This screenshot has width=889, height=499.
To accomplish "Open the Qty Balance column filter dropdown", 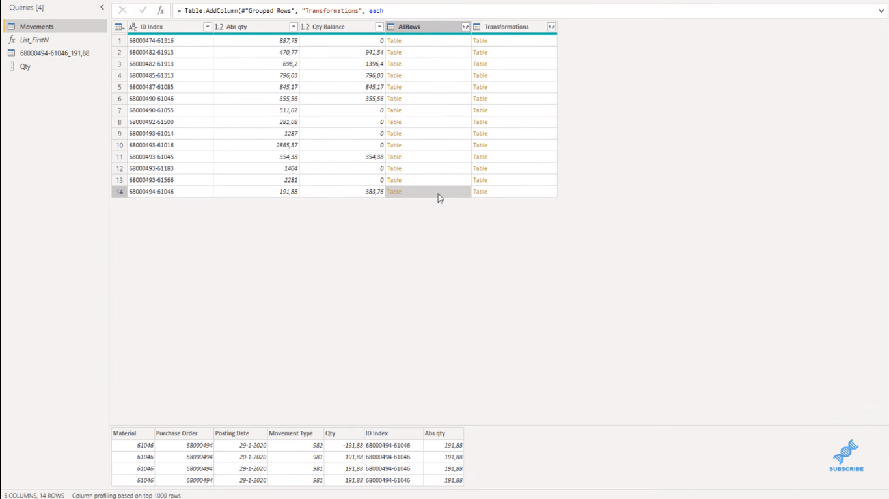I will 379,27.
